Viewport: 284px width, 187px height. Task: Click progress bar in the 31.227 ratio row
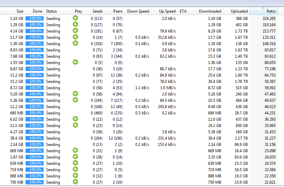click(x=35, y=138)
